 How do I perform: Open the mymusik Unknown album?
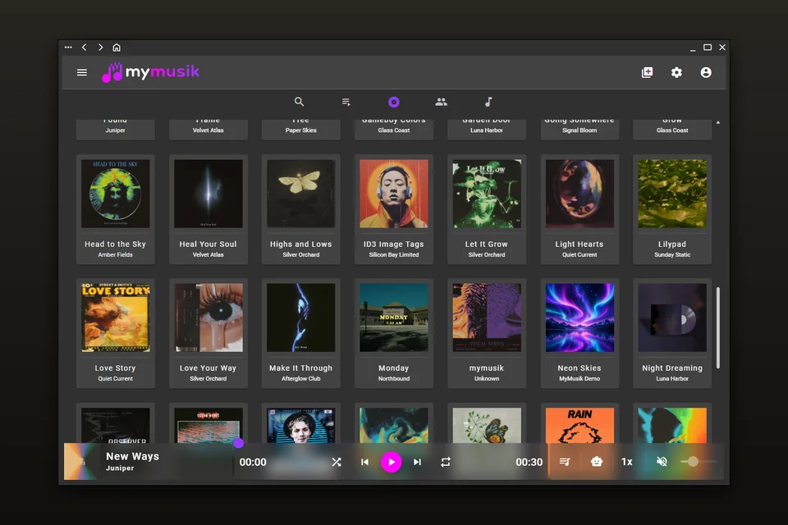click(x=487, y=333)
